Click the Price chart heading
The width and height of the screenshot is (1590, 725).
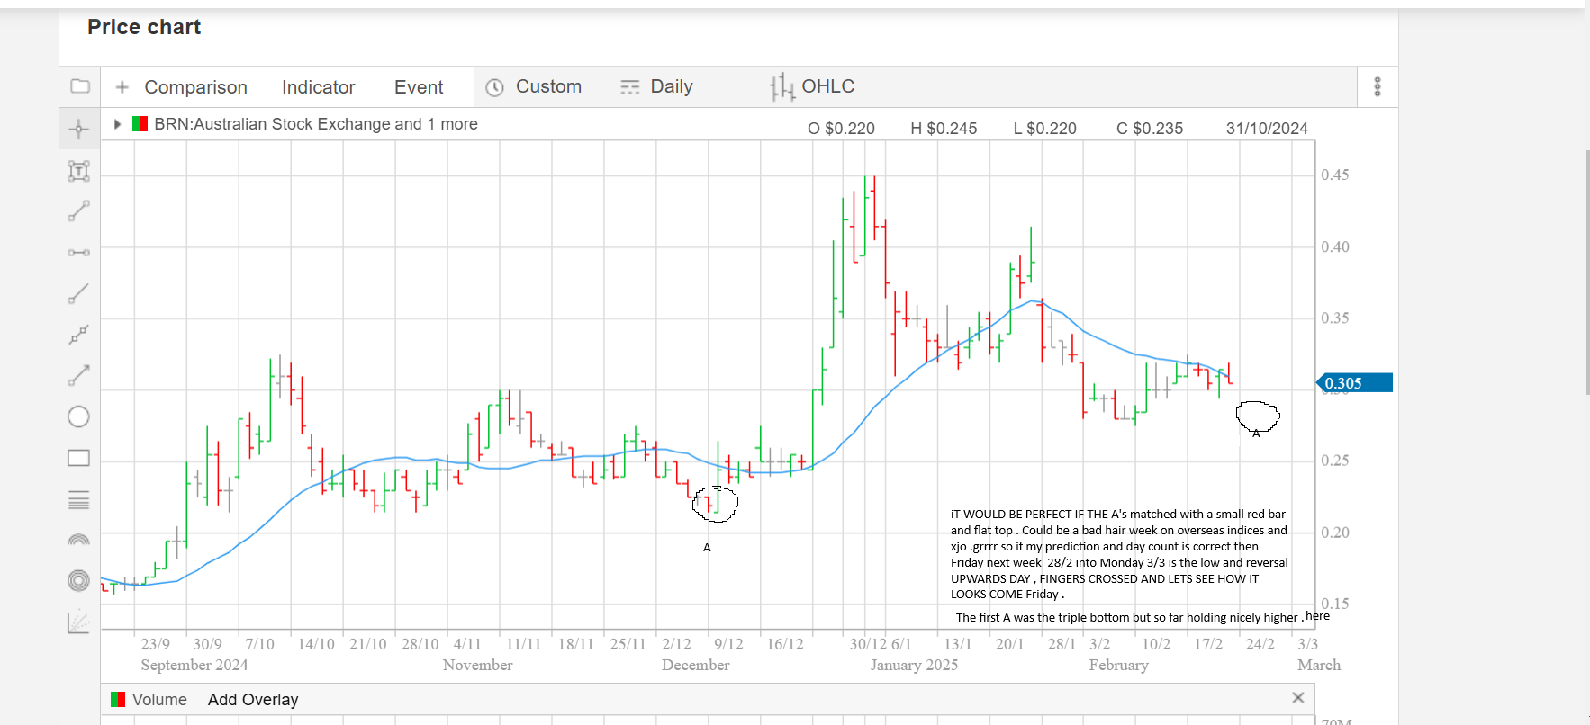[144, 27]
